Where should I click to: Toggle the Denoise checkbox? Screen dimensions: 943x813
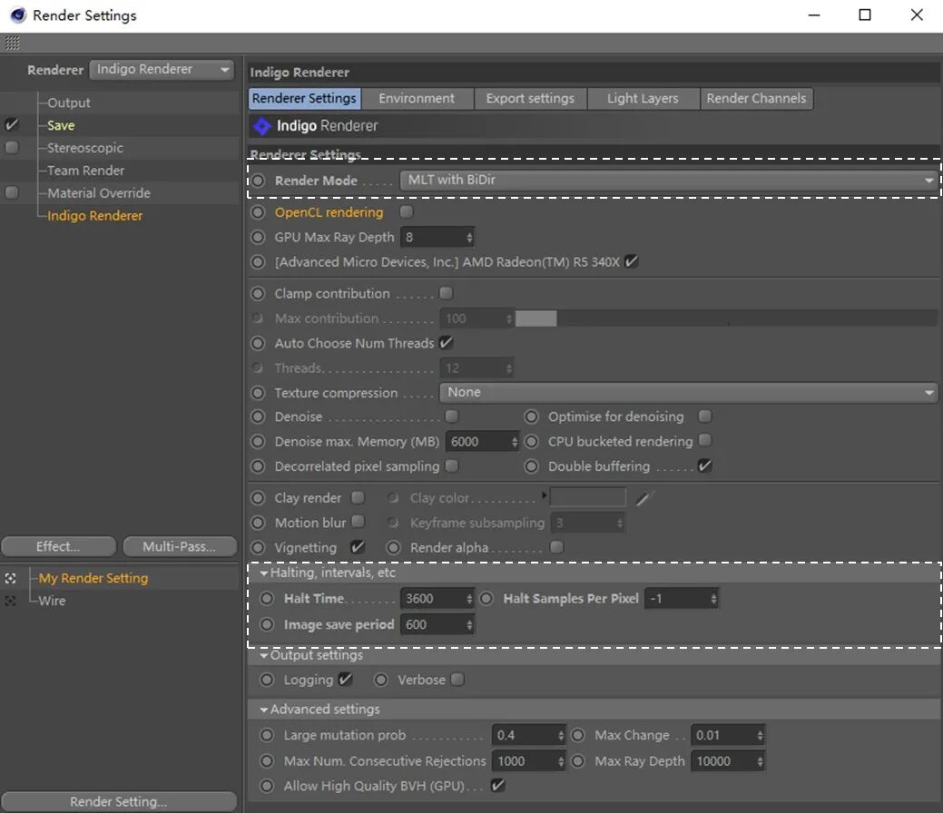click(x=451, y=416)
